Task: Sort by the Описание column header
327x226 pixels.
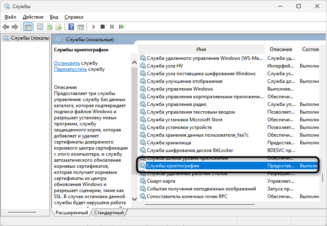Action: click(x=281, y=49)
